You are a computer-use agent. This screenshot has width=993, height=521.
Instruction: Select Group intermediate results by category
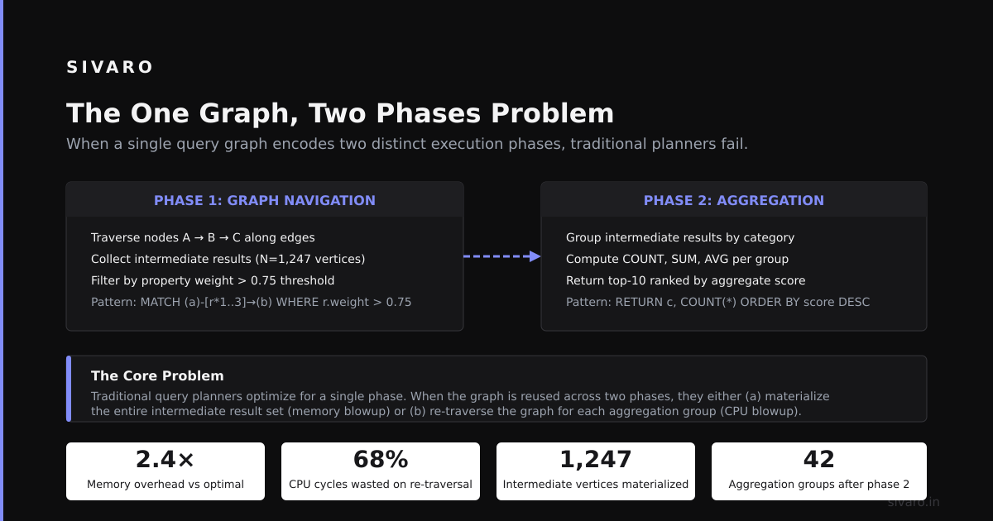point(680,237)
